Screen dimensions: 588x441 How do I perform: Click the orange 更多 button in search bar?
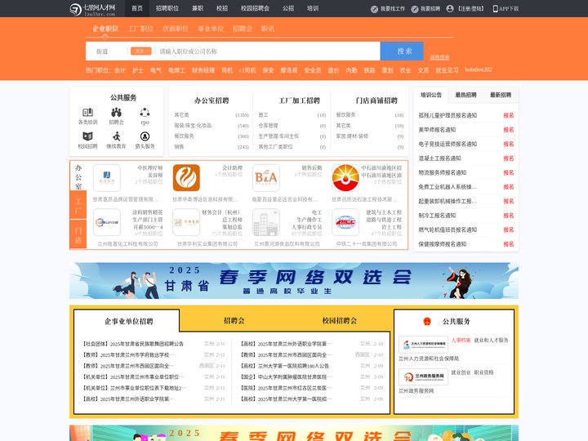click(x=141, y=51)
